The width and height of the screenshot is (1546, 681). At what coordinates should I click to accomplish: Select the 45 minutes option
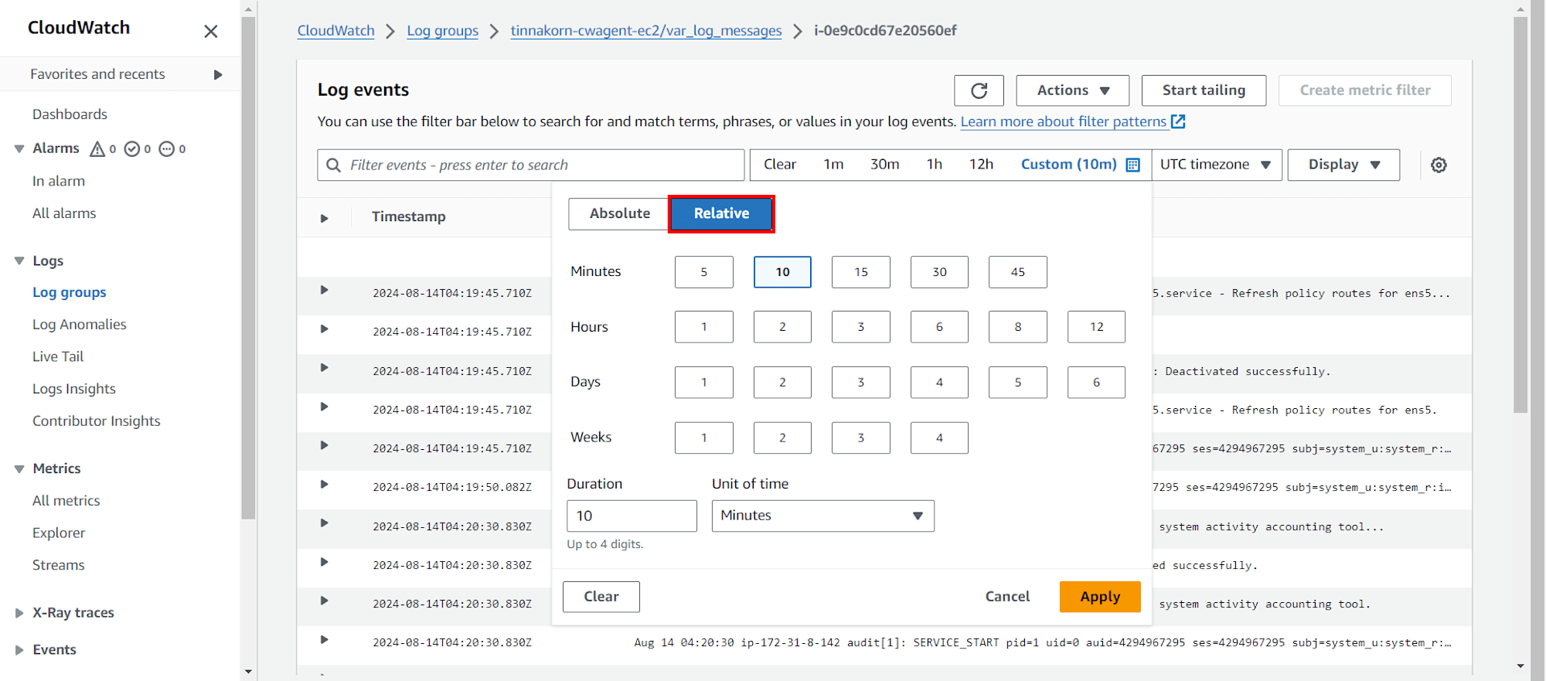[1018, 272]
